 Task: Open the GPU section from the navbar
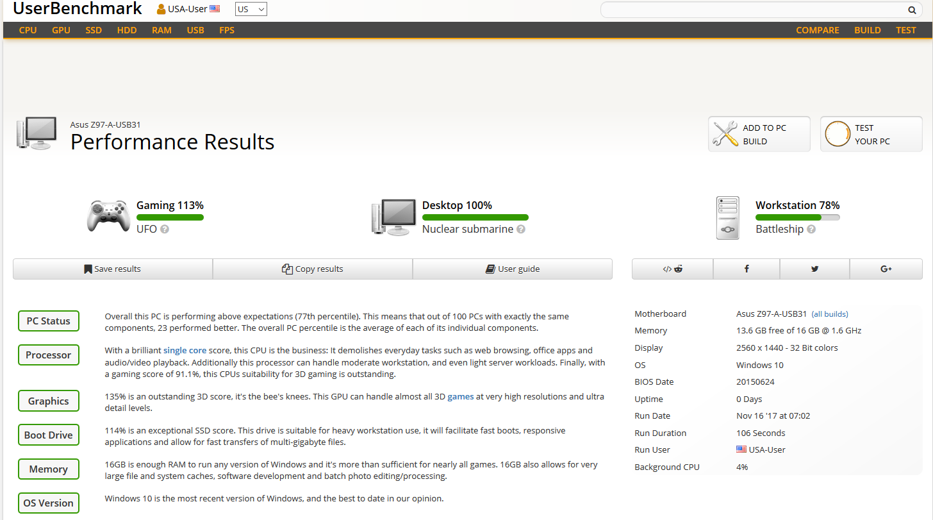pos(61,29)
